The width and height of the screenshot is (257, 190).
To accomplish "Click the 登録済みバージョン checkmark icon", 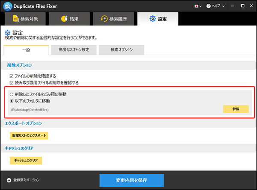I will pos(9,180).
